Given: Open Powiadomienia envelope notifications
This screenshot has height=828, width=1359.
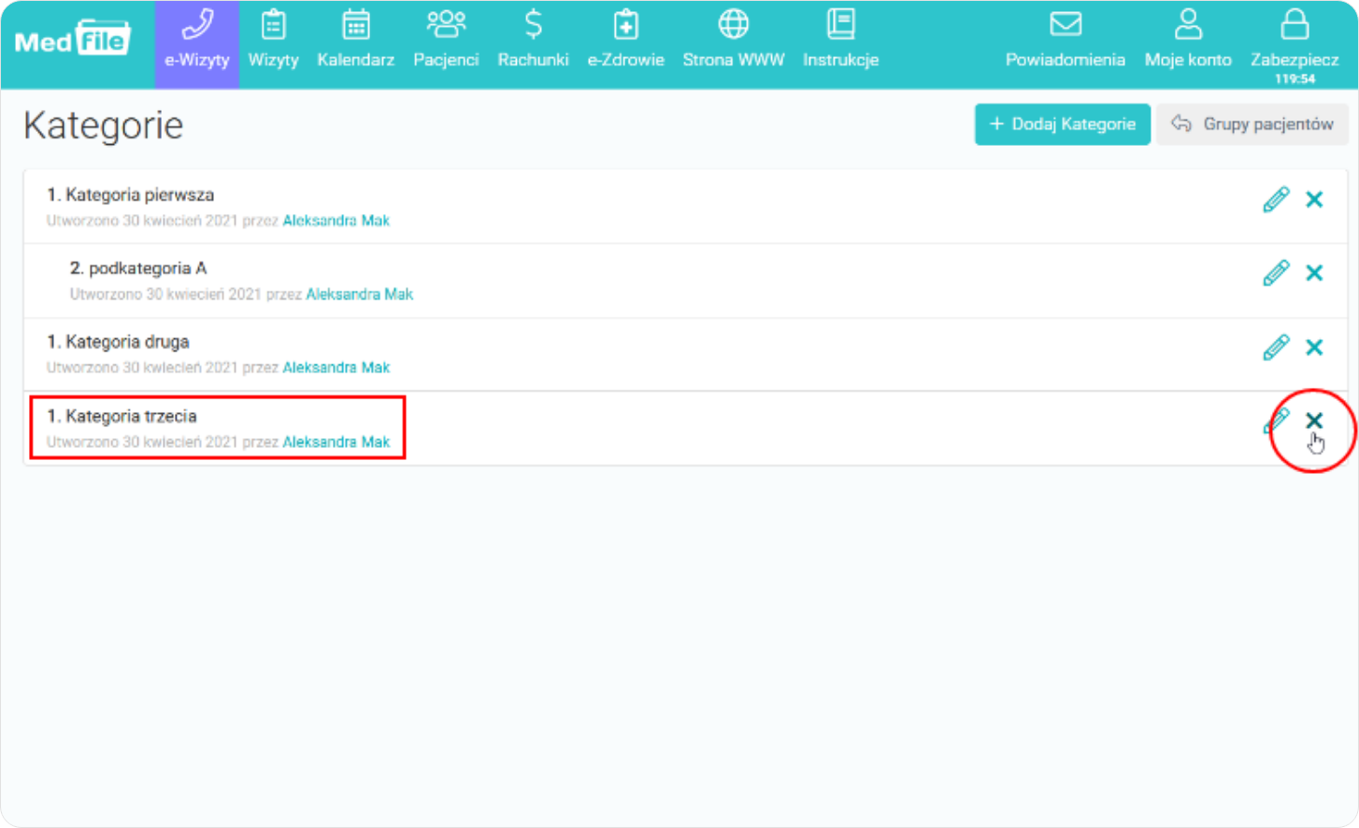Looking at the screenshot, I should coord(1065,39).
